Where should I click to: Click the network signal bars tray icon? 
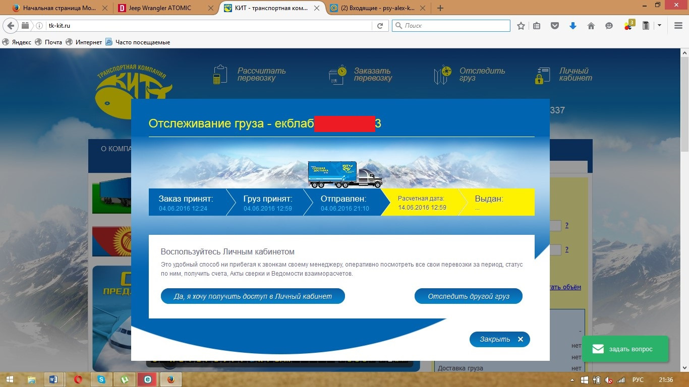621,379
